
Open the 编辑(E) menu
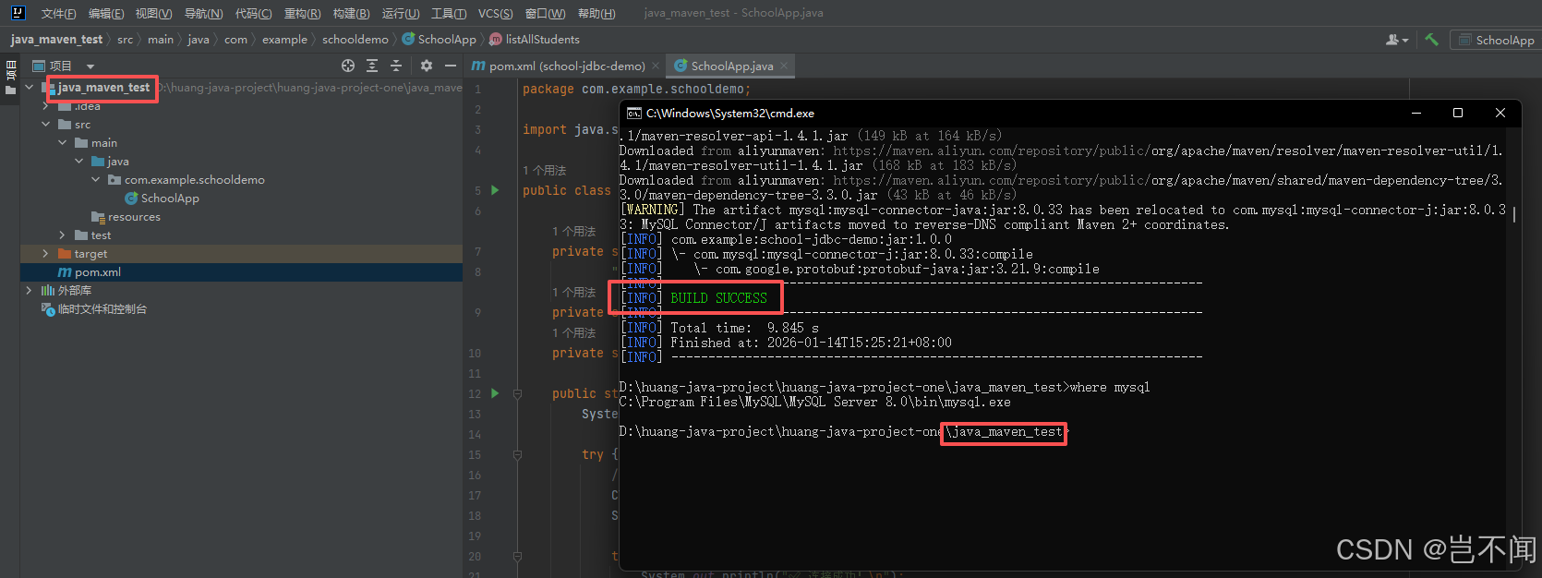pos(105,13)
